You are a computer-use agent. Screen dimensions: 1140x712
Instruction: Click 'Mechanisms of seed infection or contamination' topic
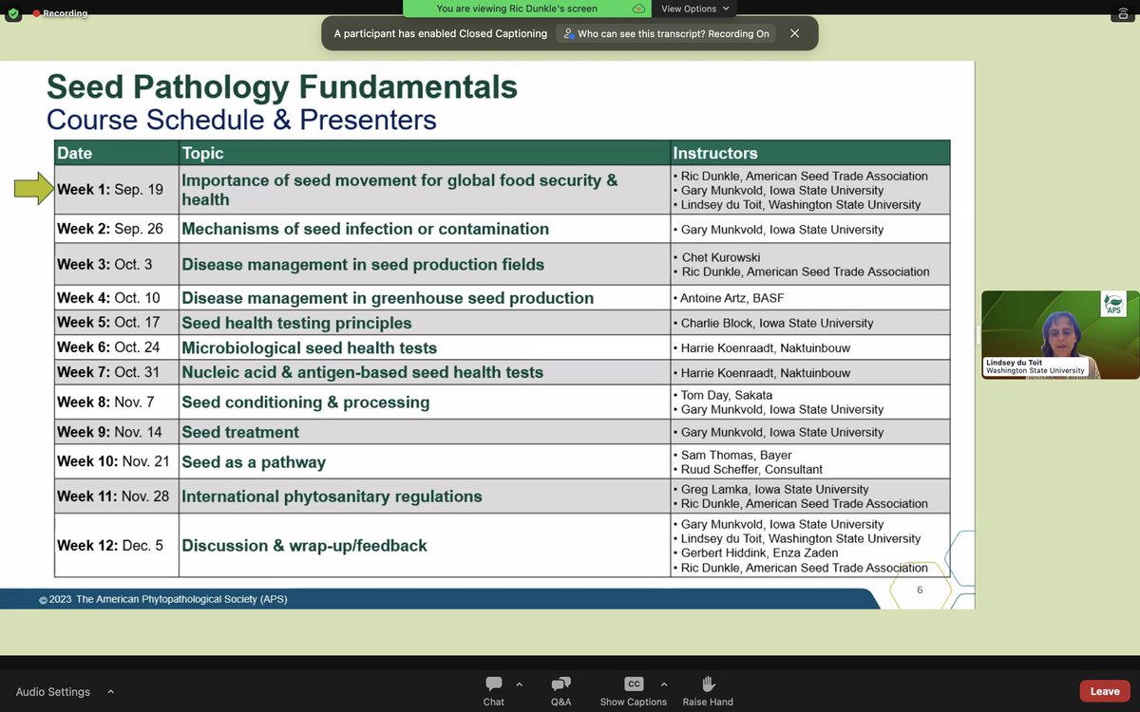(366, 229)
